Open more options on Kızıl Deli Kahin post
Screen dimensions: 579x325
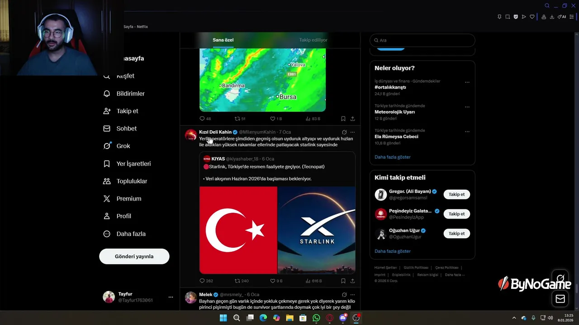point(353,132)
